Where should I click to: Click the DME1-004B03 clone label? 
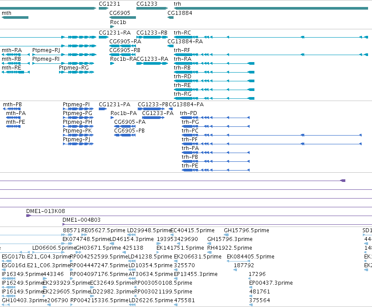[x=81, y=220]
